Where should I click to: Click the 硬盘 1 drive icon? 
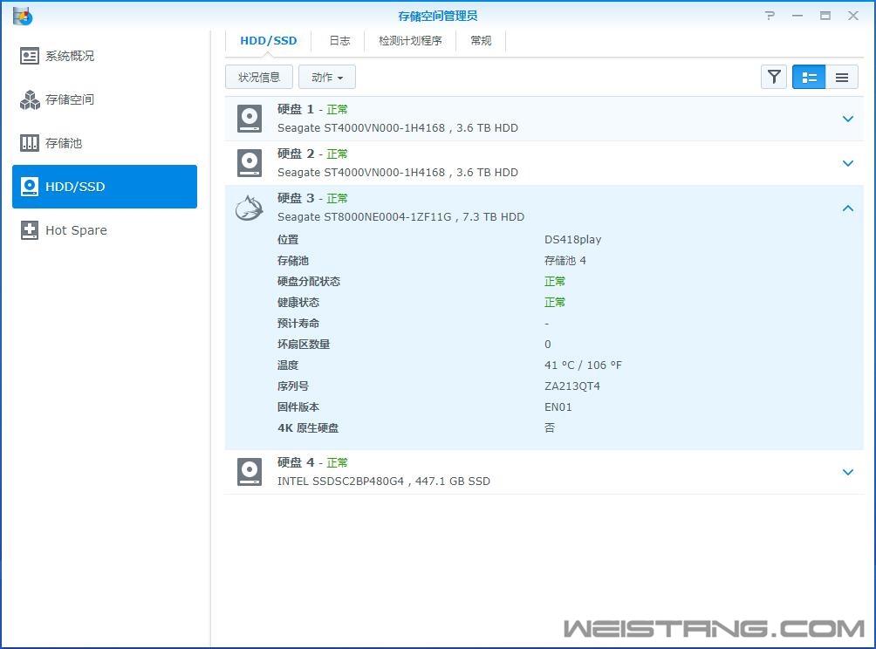(250, 119)
